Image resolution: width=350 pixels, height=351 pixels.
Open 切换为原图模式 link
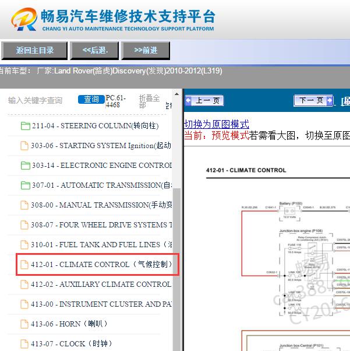(217, 124)
